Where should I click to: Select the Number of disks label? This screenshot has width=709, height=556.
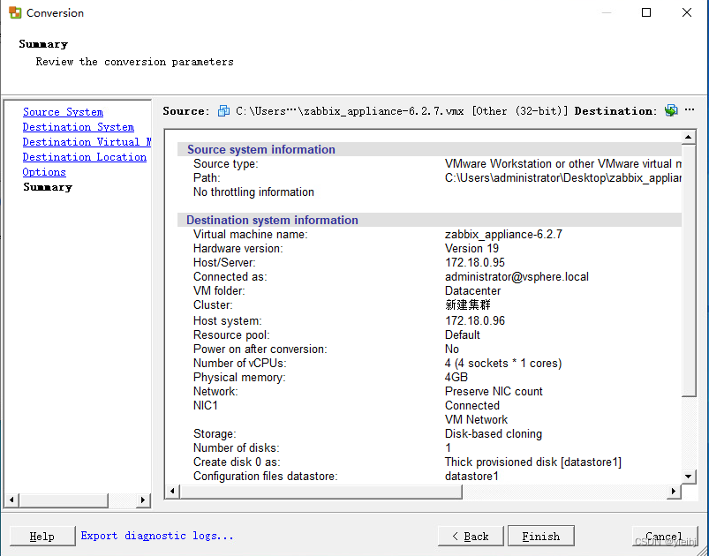click(x=237, y=447)
